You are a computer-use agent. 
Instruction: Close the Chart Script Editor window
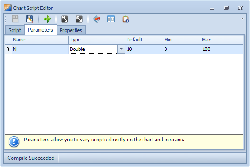pyautogui.click(x=240, y=8)
